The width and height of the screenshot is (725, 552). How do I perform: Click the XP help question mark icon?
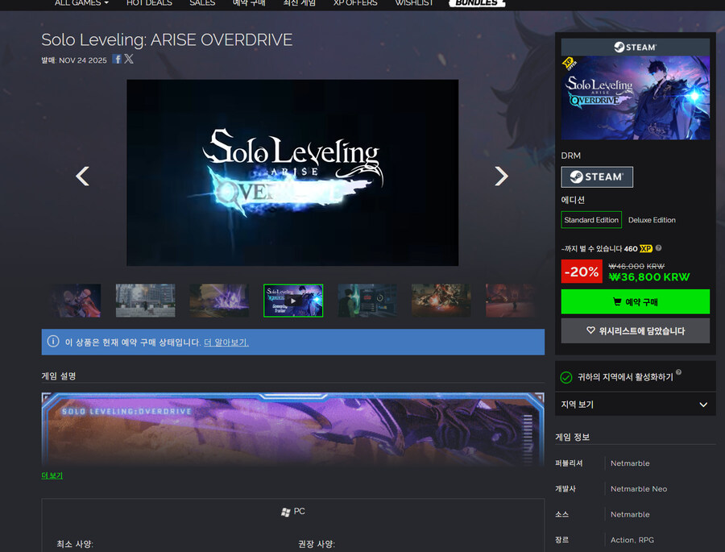click(x=659, y=248)
